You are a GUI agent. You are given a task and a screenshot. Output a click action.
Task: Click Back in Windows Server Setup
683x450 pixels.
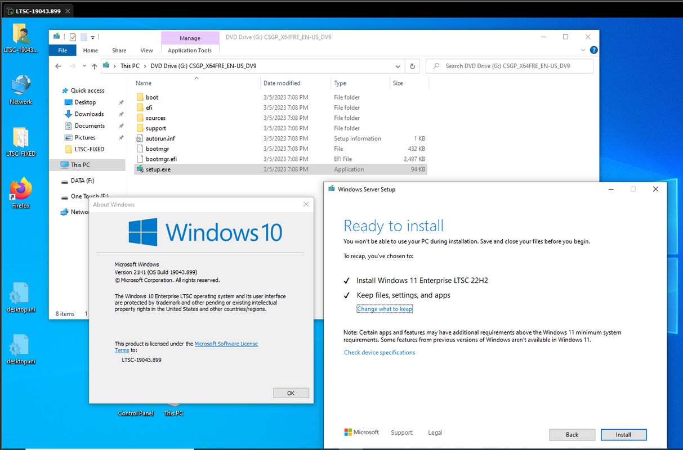[x=572, y=434]
